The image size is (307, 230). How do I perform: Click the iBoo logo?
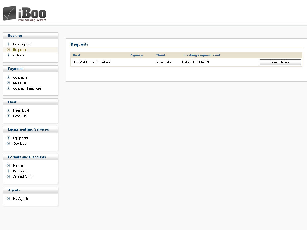25,13
